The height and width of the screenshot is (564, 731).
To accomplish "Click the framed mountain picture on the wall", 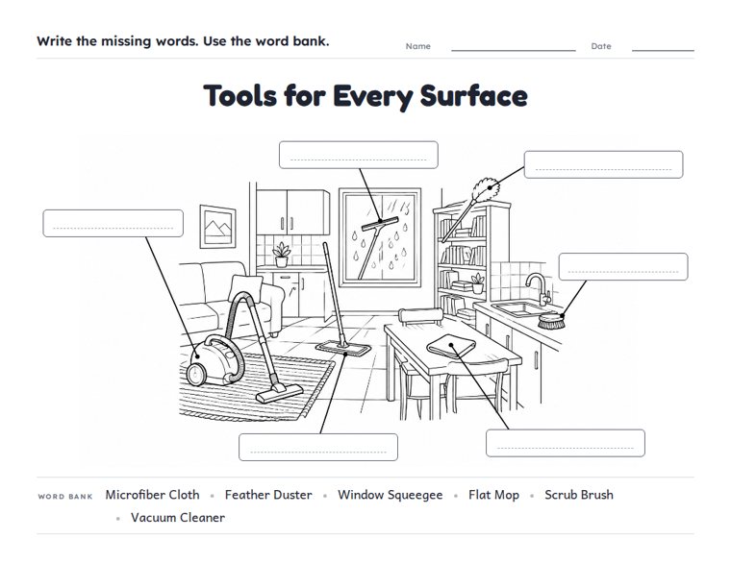I will point(217,227).
